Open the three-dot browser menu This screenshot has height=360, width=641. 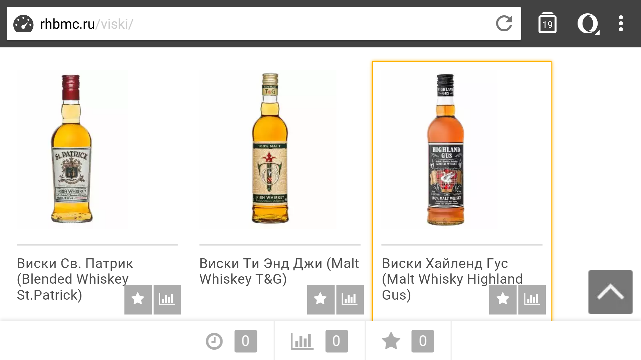[621, 24]
